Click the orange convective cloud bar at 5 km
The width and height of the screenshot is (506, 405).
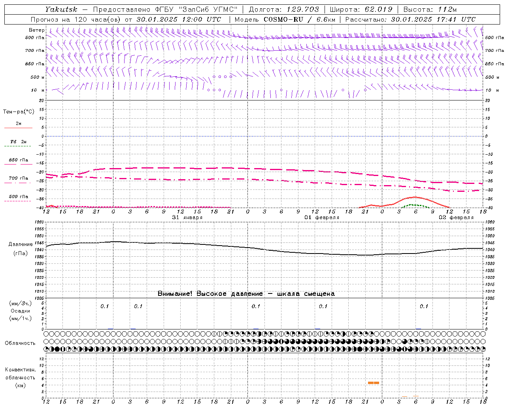click(374, 383)
